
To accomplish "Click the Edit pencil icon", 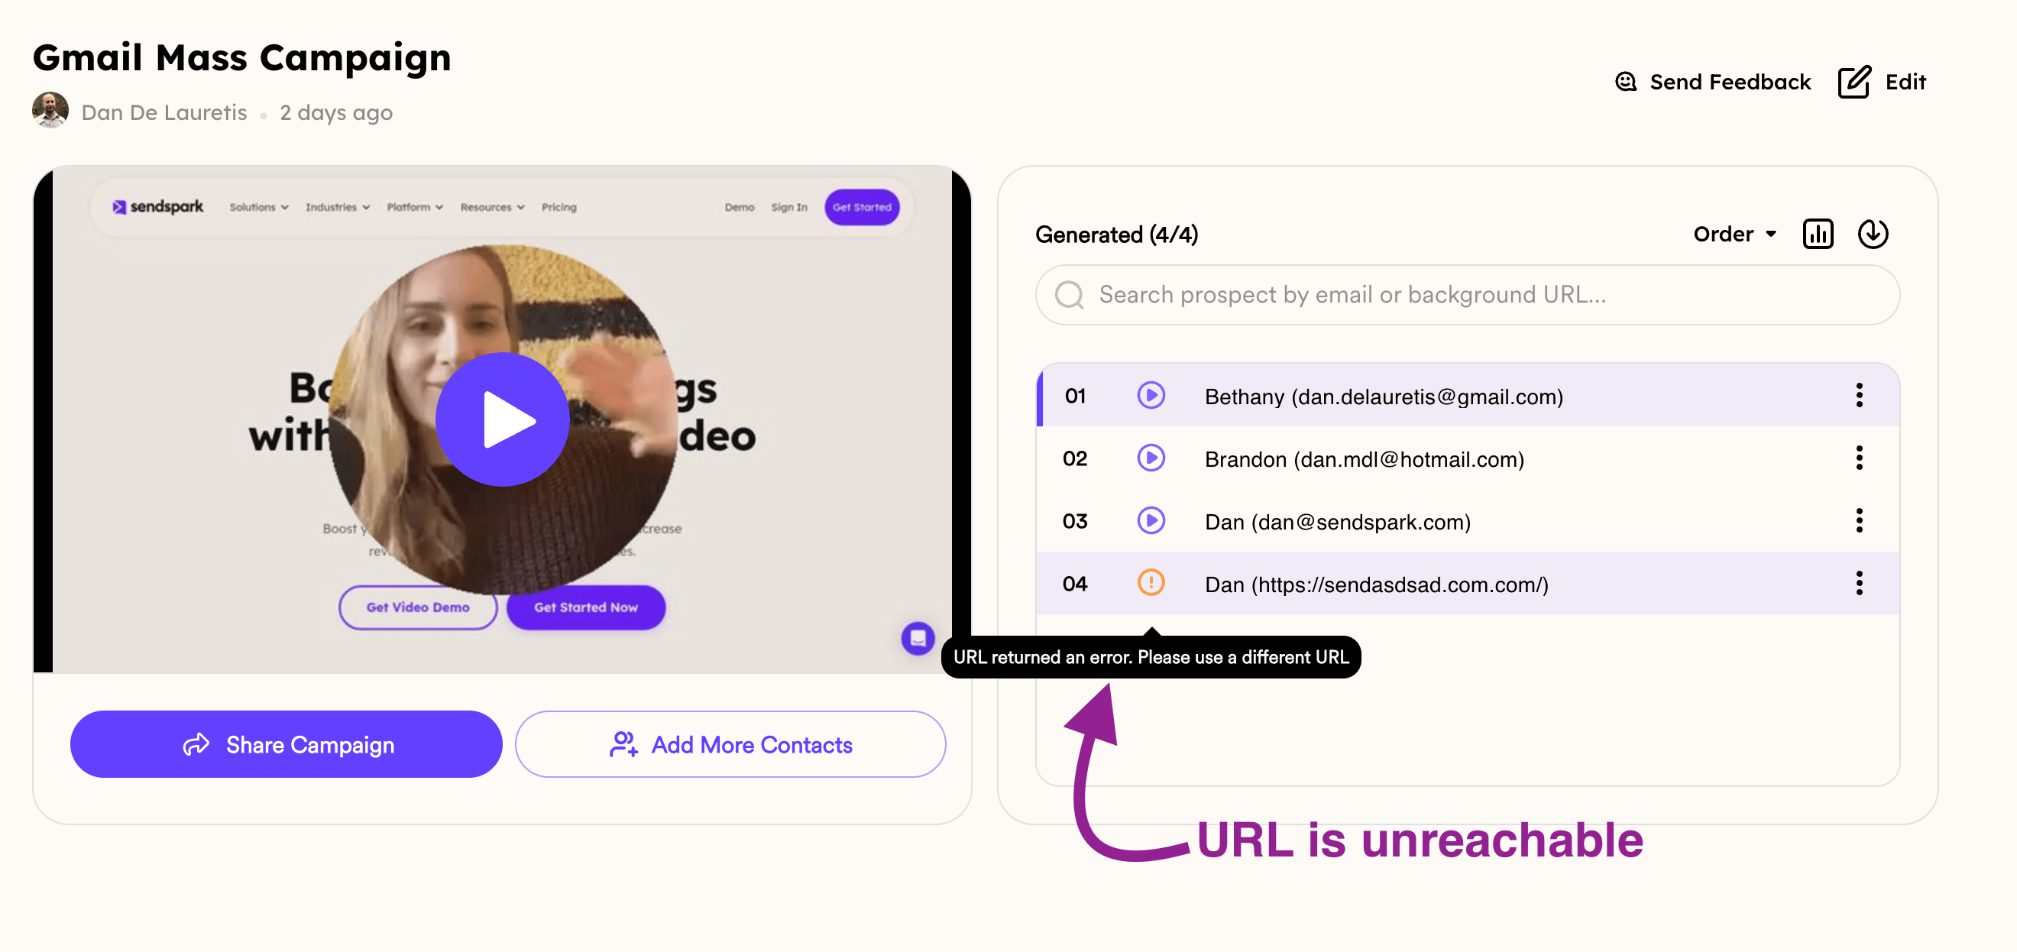I will point(1854,82).
